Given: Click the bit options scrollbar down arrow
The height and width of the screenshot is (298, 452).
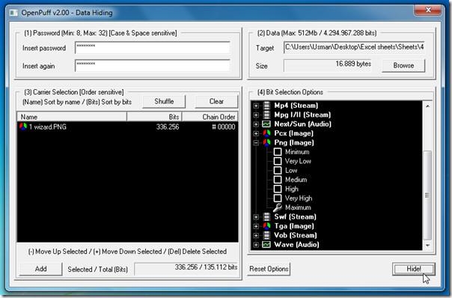Looking at the screenshot, I should coord(427,246).
